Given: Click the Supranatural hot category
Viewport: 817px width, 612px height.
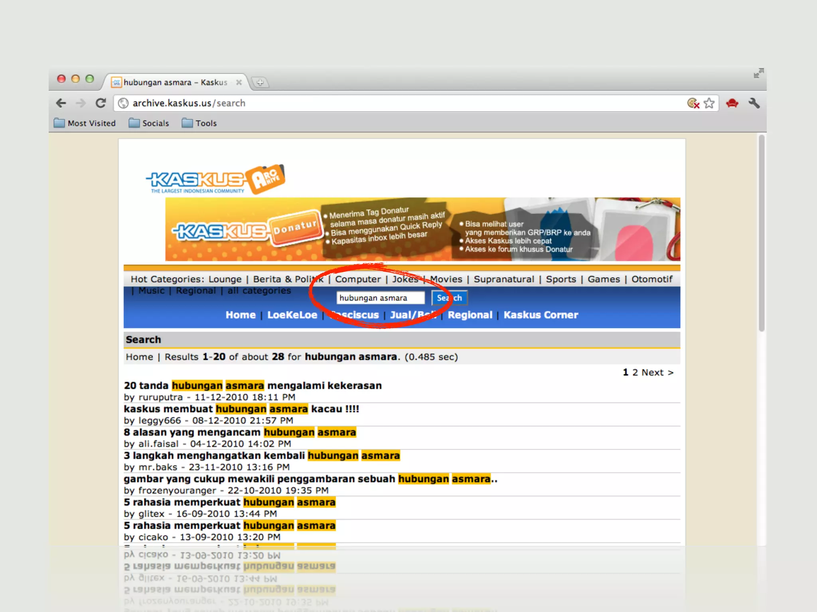Looking at the screenshot, I should [x=504, y=279].
